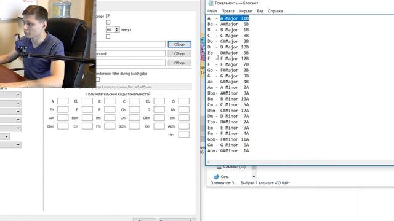Click the custom key code field for Bbm
The width and height of the screenshot is (394, 221).
pyautogui.click(x=87, y=118)
